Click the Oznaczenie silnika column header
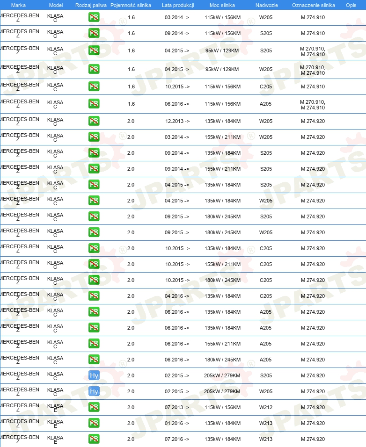366x447 pixels. 313,5
